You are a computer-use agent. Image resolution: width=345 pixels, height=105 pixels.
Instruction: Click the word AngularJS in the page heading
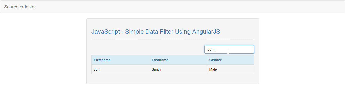(206, 32)
